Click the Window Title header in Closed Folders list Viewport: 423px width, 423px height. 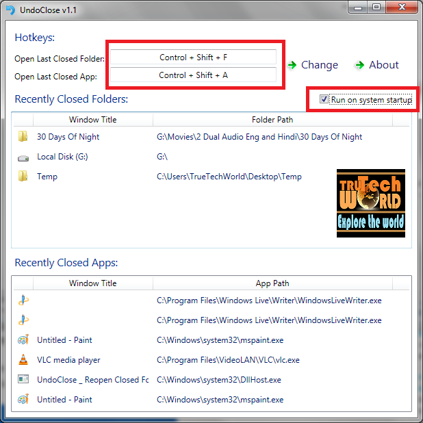tap(93, 120)
